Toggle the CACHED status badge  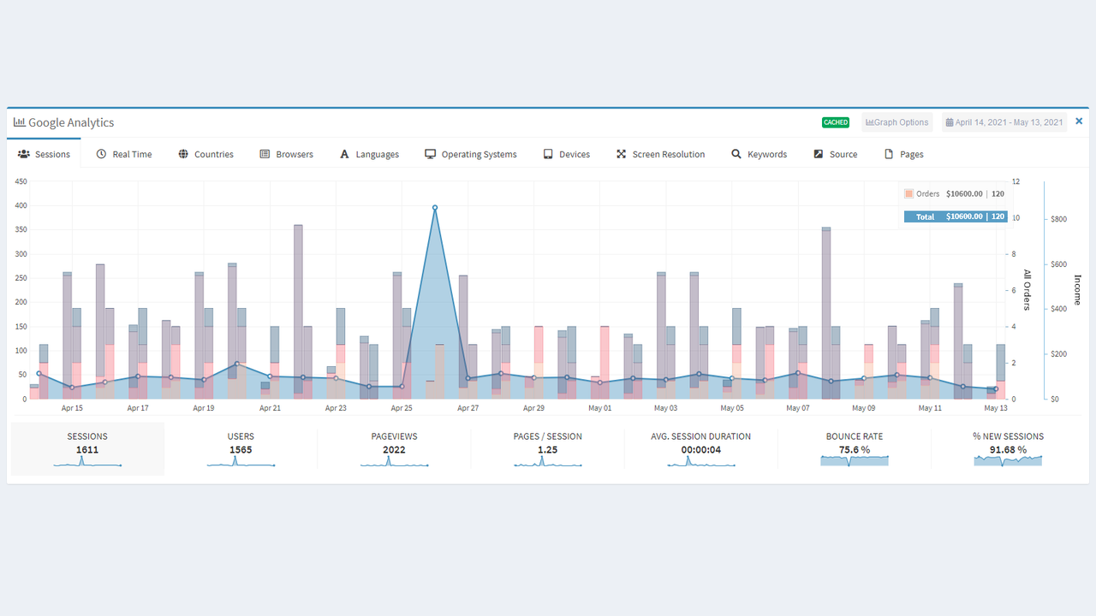836,122
